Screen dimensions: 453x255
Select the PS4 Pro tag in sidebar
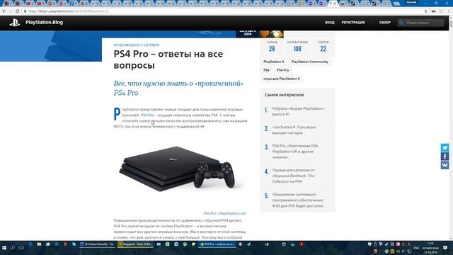(282, 70)
